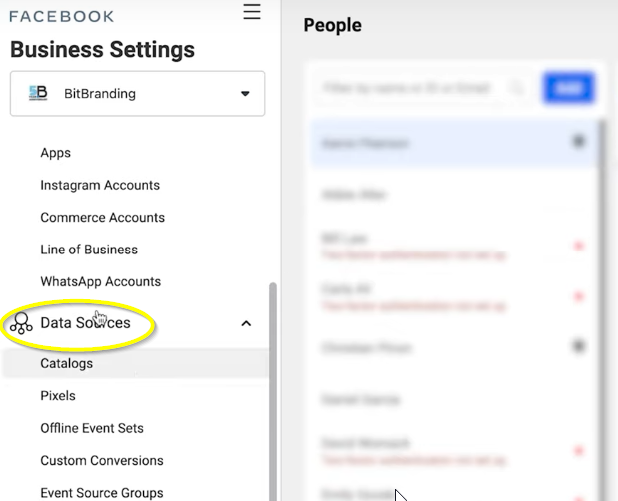Open the hamburger menu icon

[x=252, y=12]
